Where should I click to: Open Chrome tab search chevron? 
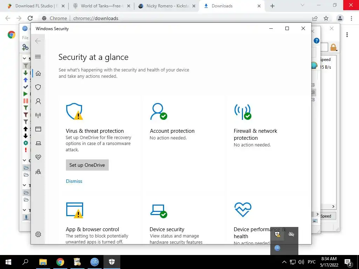[x=303, y=5]
